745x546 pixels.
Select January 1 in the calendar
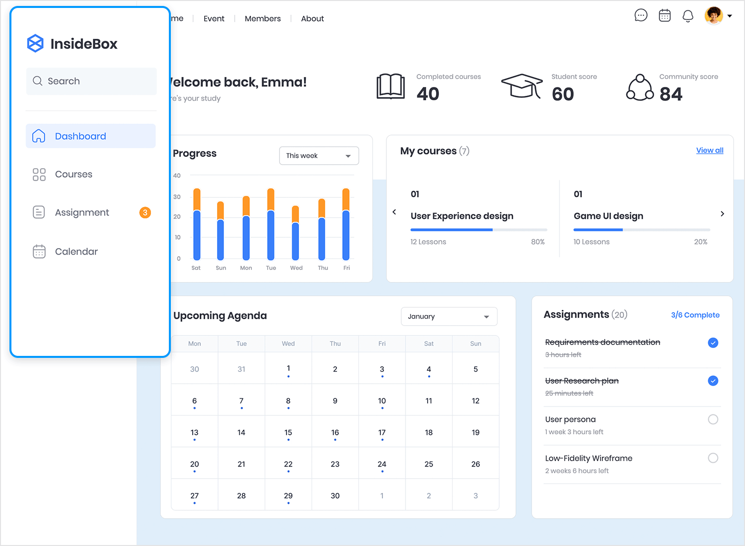tap(288, 368)
